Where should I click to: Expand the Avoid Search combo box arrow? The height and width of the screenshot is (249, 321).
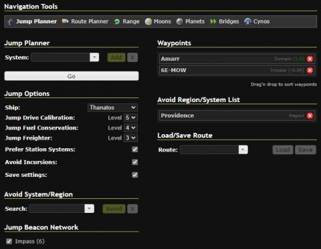point(89,209)
